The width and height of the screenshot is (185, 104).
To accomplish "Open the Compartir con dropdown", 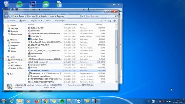I will click(x=36, y=21).
